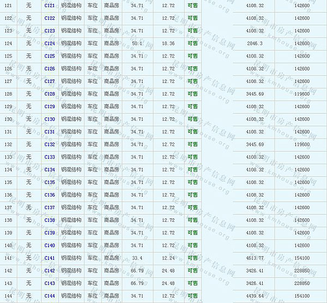Click the 4613.77 unit price cell
327x303 pixels.
pyautogui.click(x=255, y=258)
